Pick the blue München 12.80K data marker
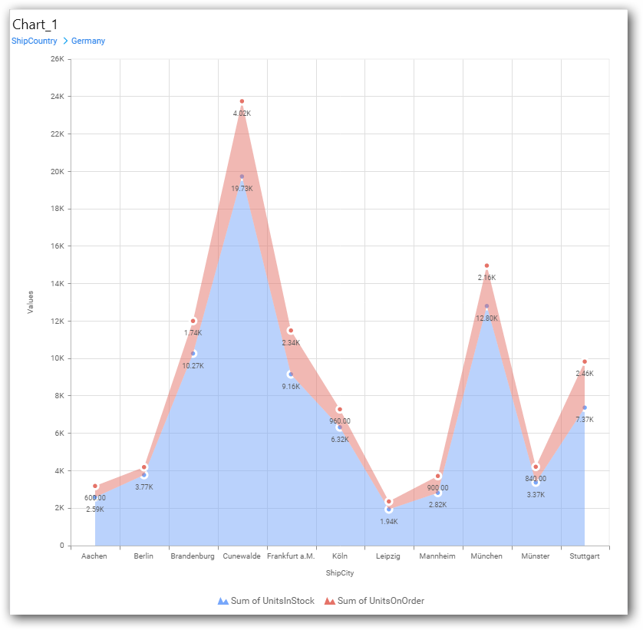Screen dimensions: 643x630 coord(486,306)
